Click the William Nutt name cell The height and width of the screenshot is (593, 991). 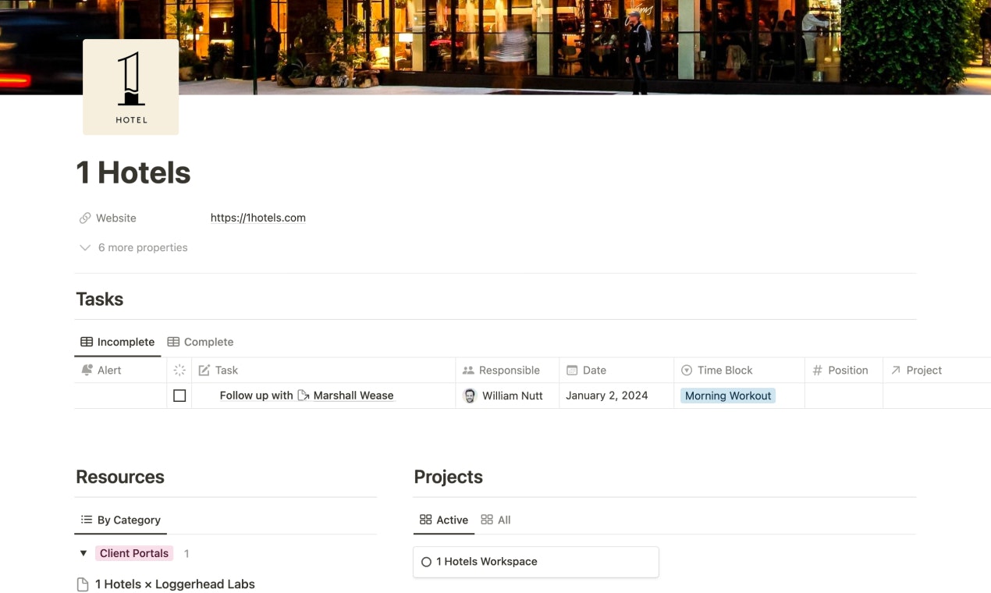tap(513, 396)
